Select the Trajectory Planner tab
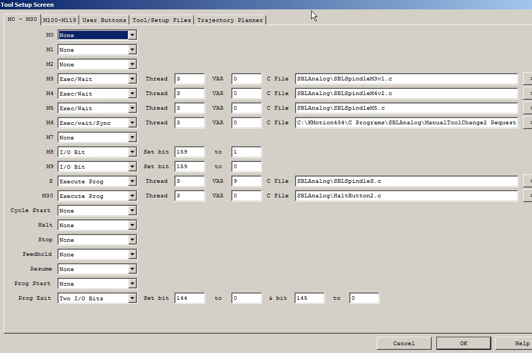This screenshot has height=353, width=532. point(230,20)
